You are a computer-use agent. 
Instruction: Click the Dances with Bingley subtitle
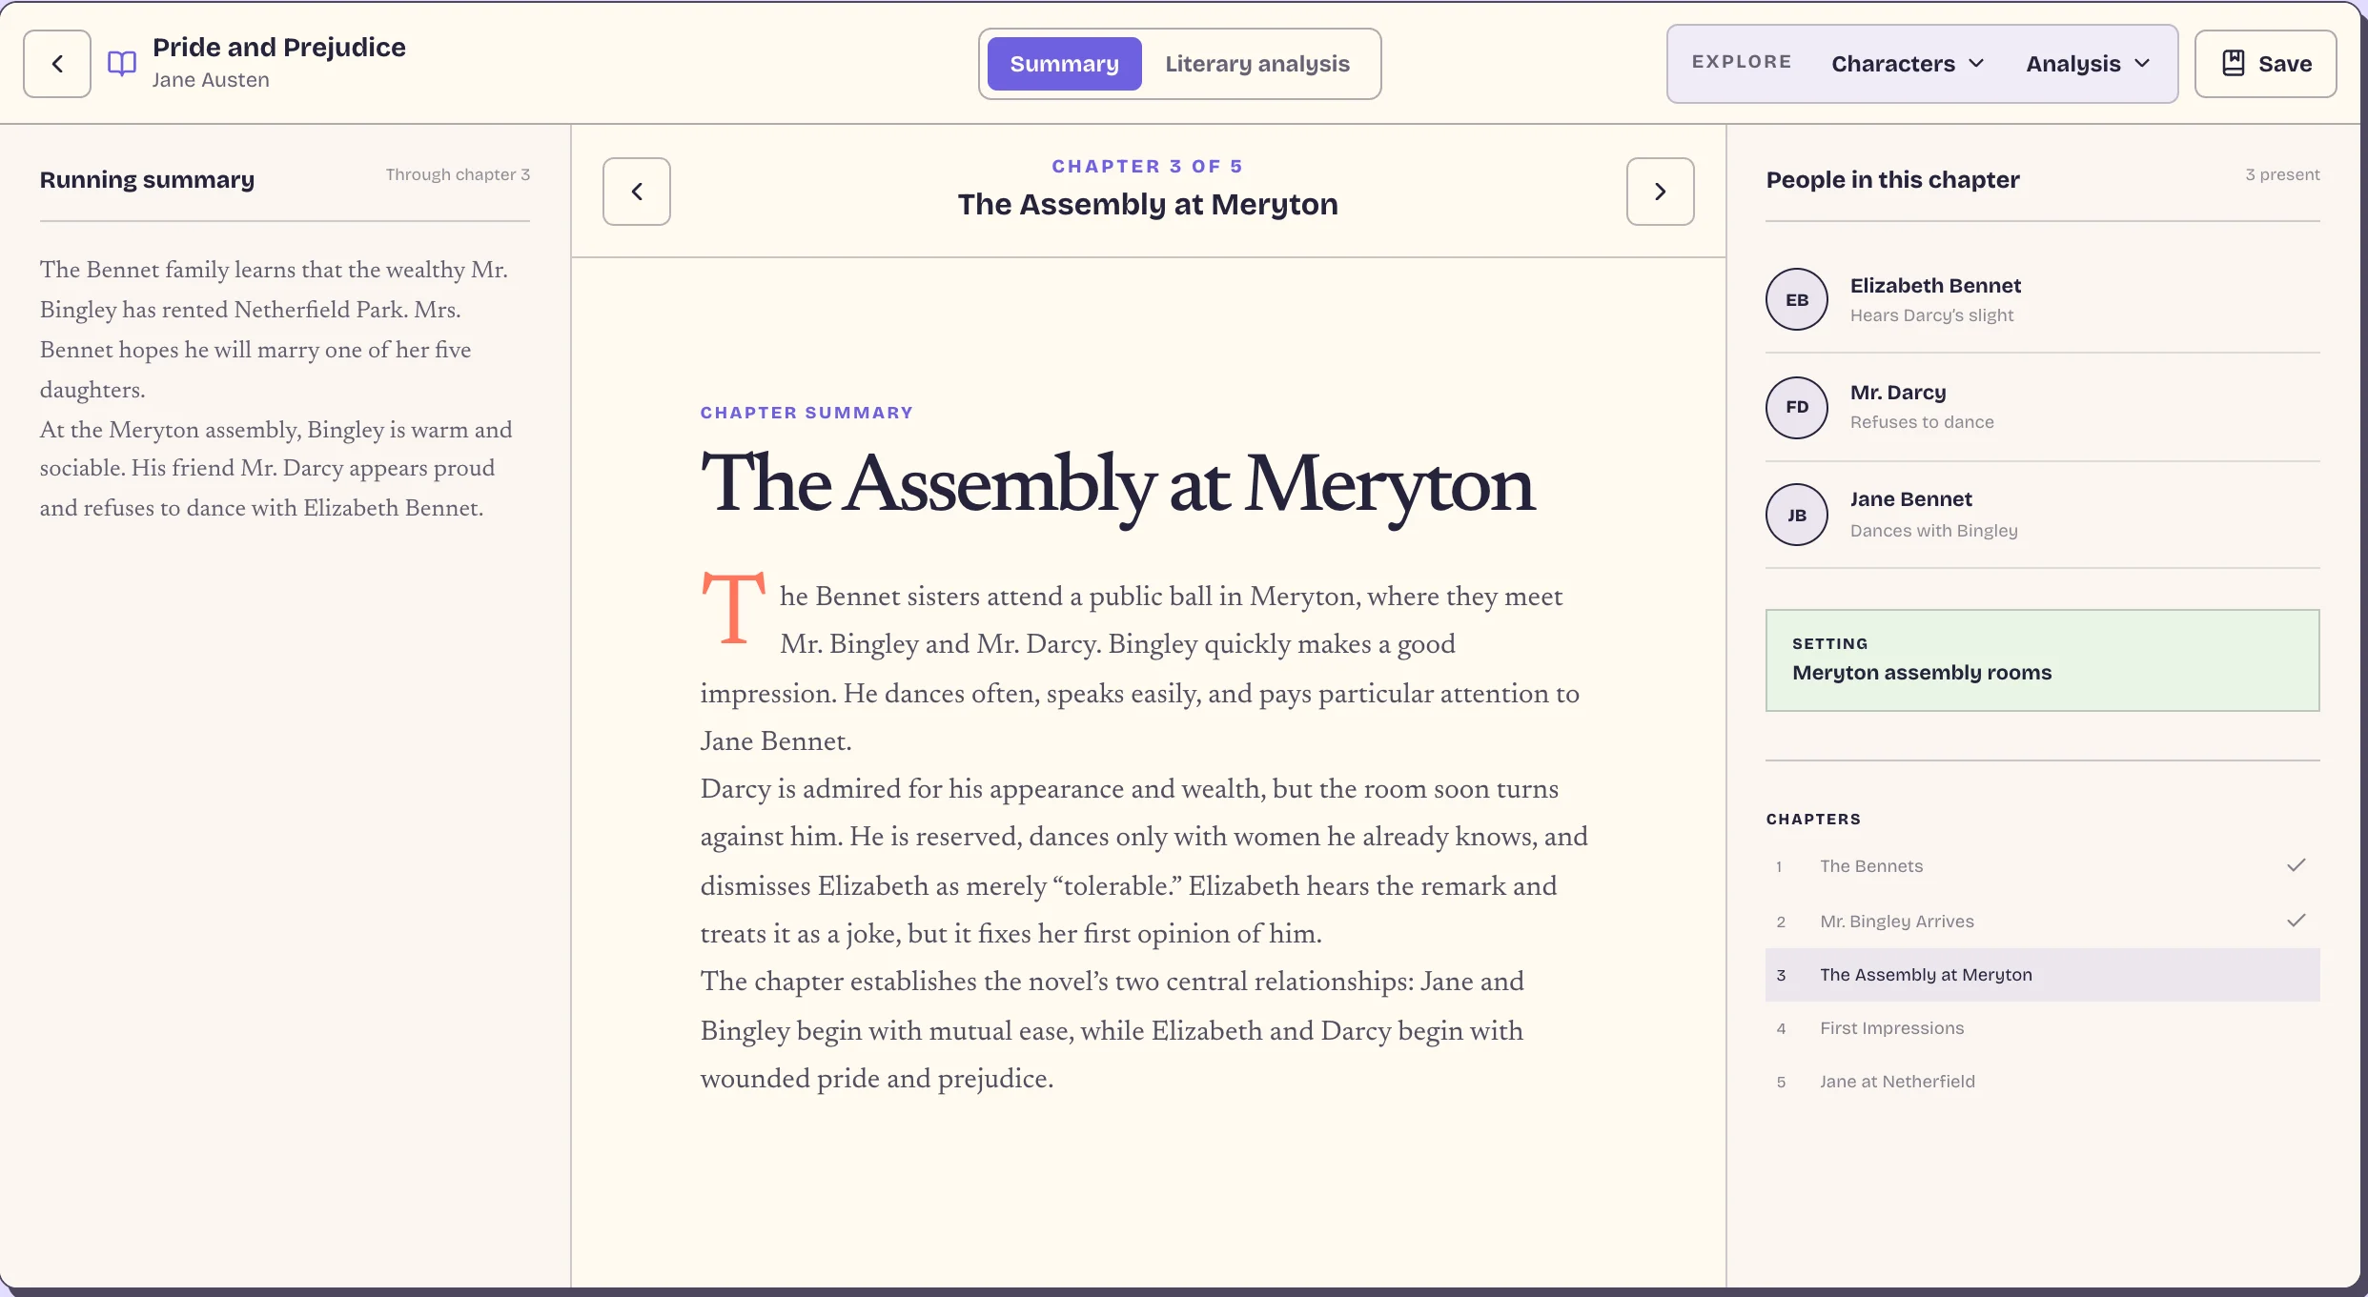pos(1933,531)
